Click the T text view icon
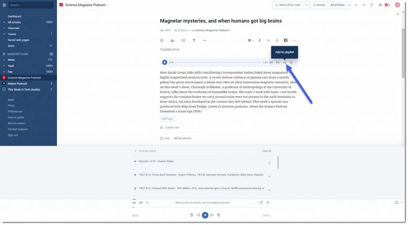Screen dimensions: 408x225 (194, 40)
